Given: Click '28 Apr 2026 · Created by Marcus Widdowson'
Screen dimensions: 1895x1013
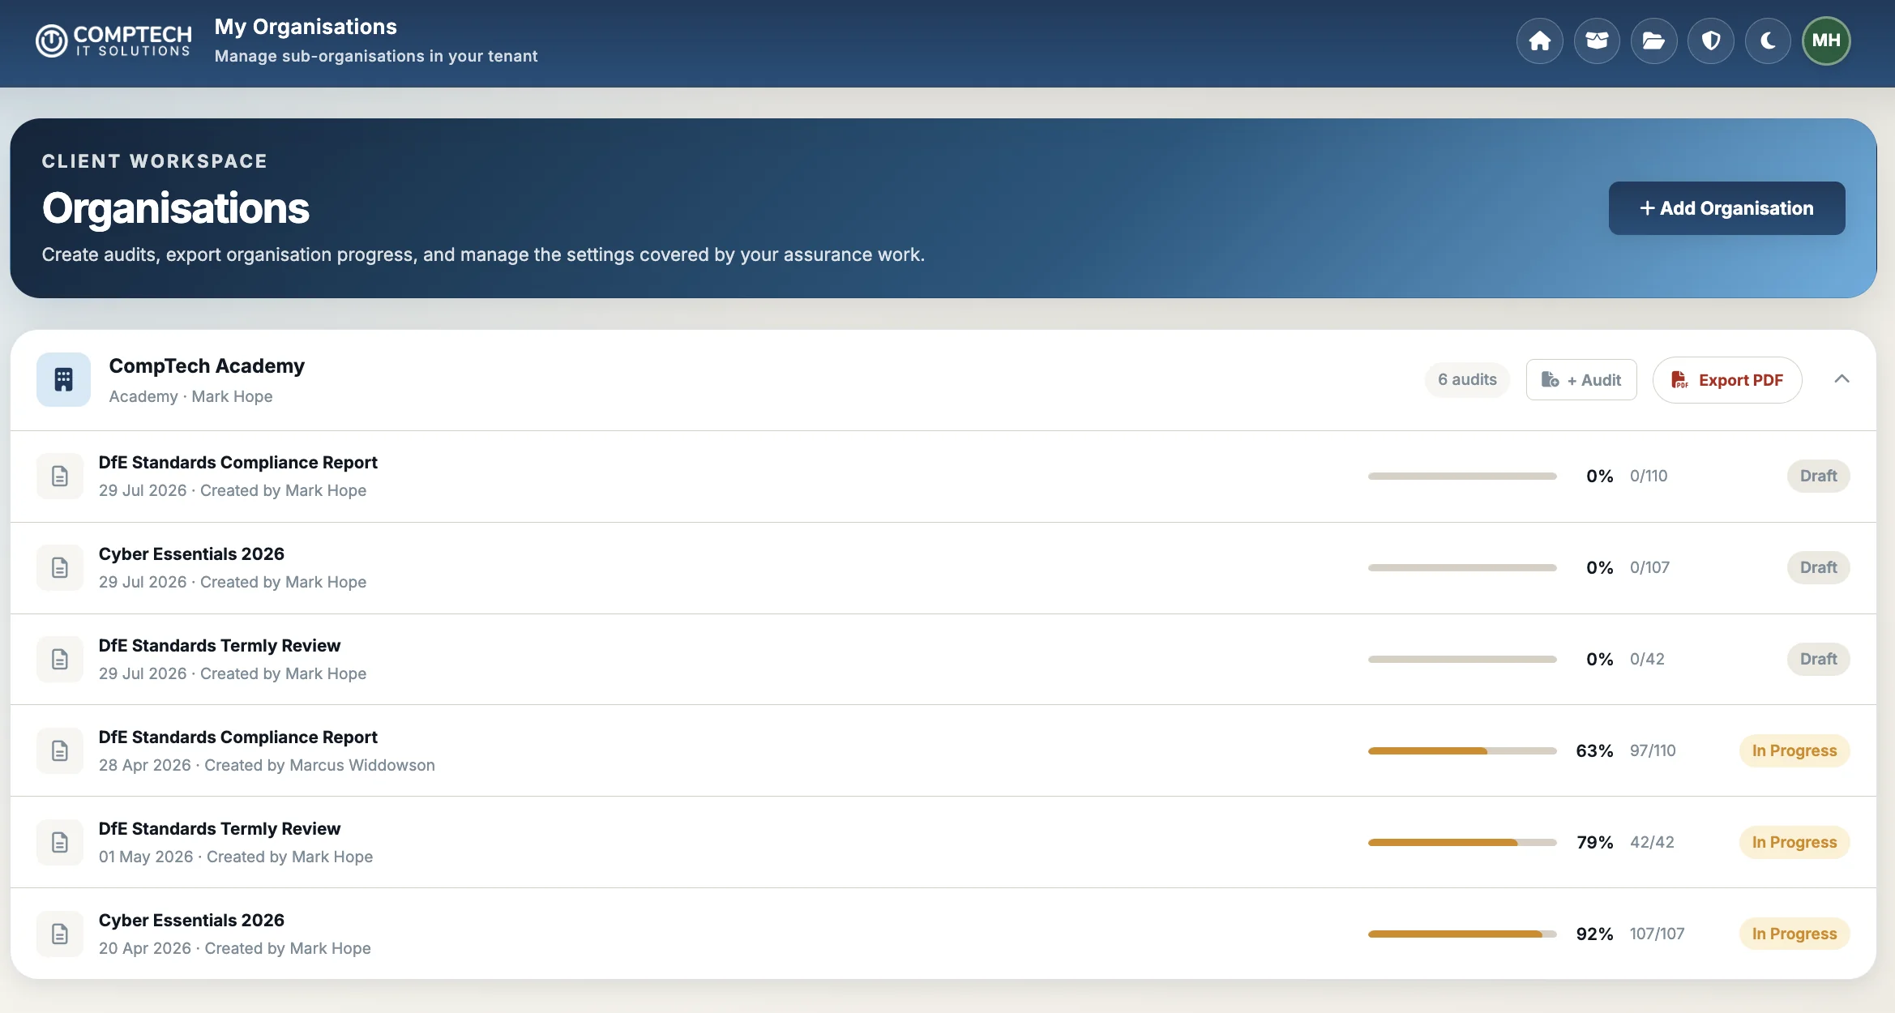Looking at the screenshot, I should click(x=267, y=765).
